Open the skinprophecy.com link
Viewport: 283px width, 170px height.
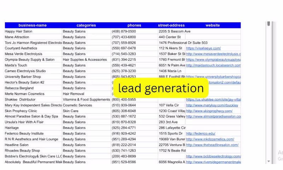click(209, 111)
